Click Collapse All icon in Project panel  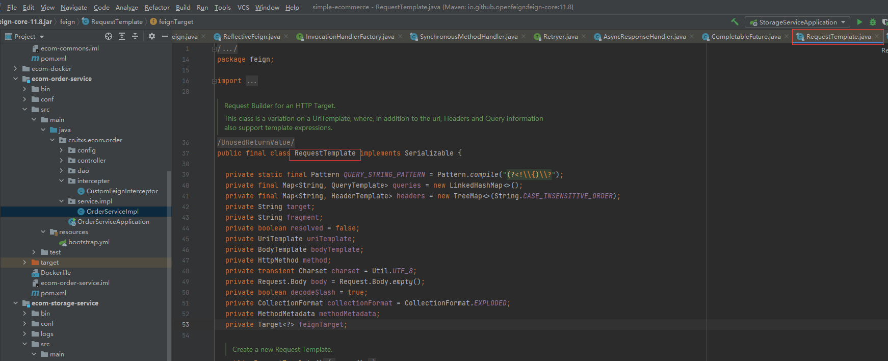135,36
